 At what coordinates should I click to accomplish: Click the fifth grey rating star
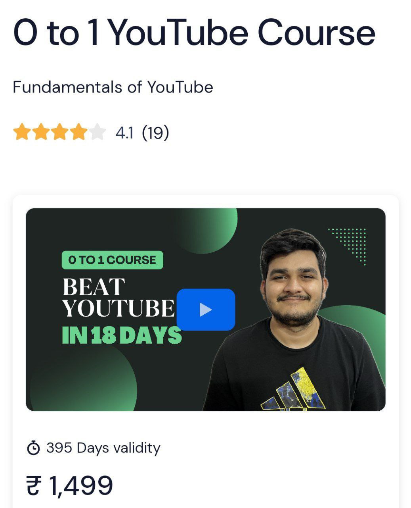point(97,132)
